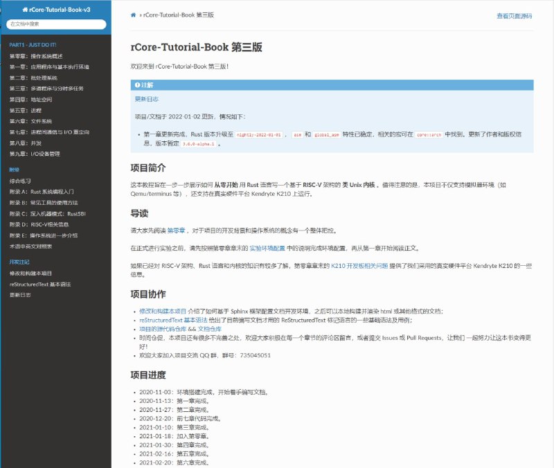Open 术语中英文对照表 in sidebar
The height and width of the screenshot is (468, 554).
(x=30, y=246)
